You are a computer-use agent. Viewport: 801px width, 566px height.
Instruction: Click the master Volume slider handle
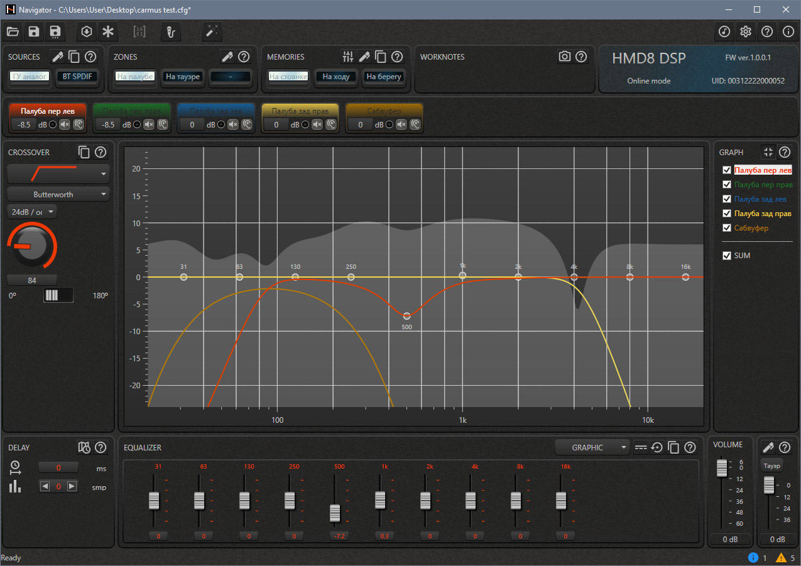click(x=722, y=467)
